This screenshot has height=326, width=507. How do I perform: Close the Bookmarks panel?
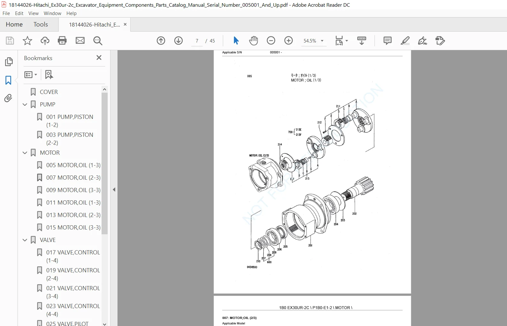point(99,58)
